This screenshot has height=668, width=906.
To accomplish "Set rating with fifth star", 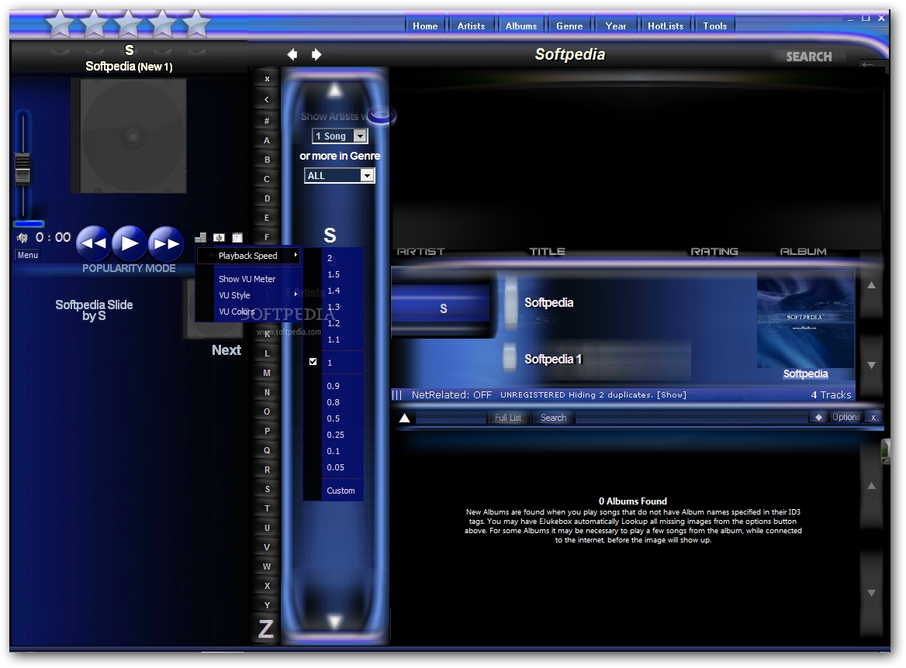I will (196, 24).
